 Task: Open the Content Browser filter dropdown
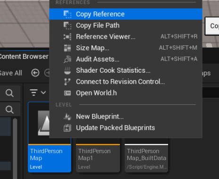pyautogui.click(x=38, y=93)
